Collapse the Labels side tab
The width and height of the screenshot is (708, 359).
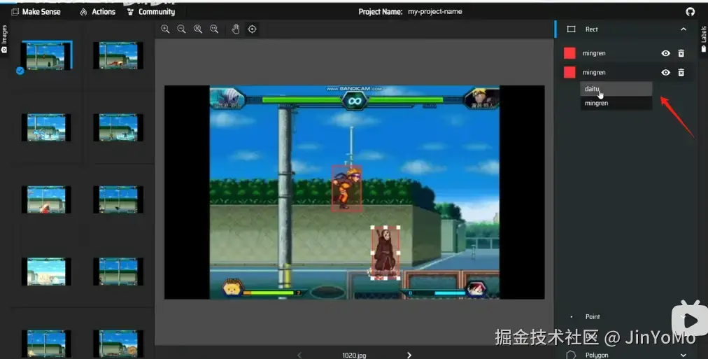pos(704,38)
